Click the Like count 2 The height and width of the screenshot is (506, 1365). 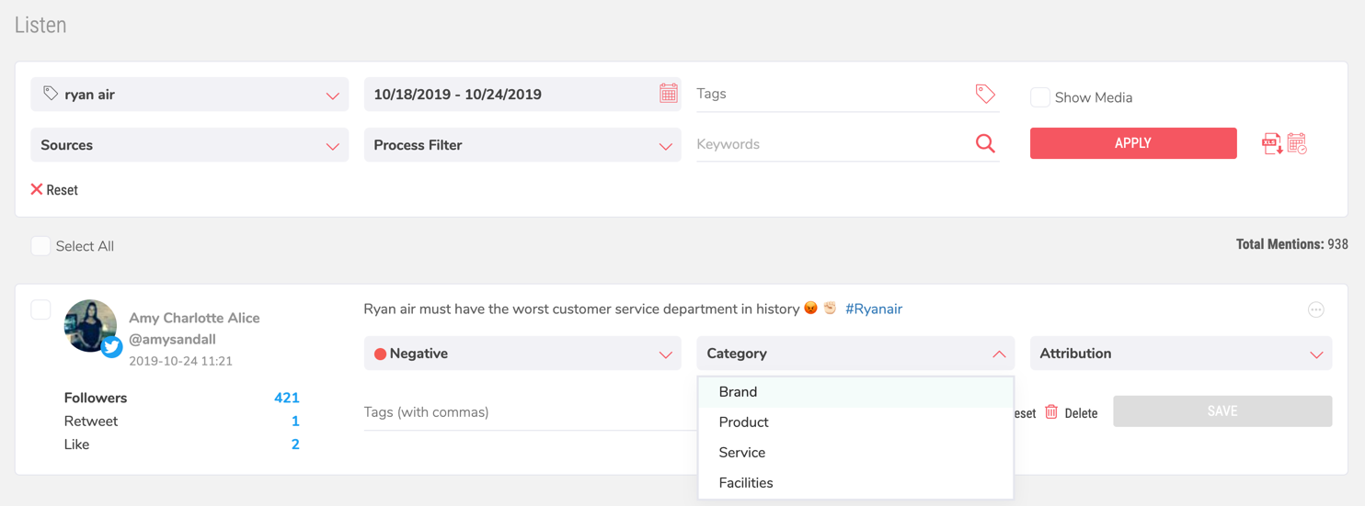295,444
